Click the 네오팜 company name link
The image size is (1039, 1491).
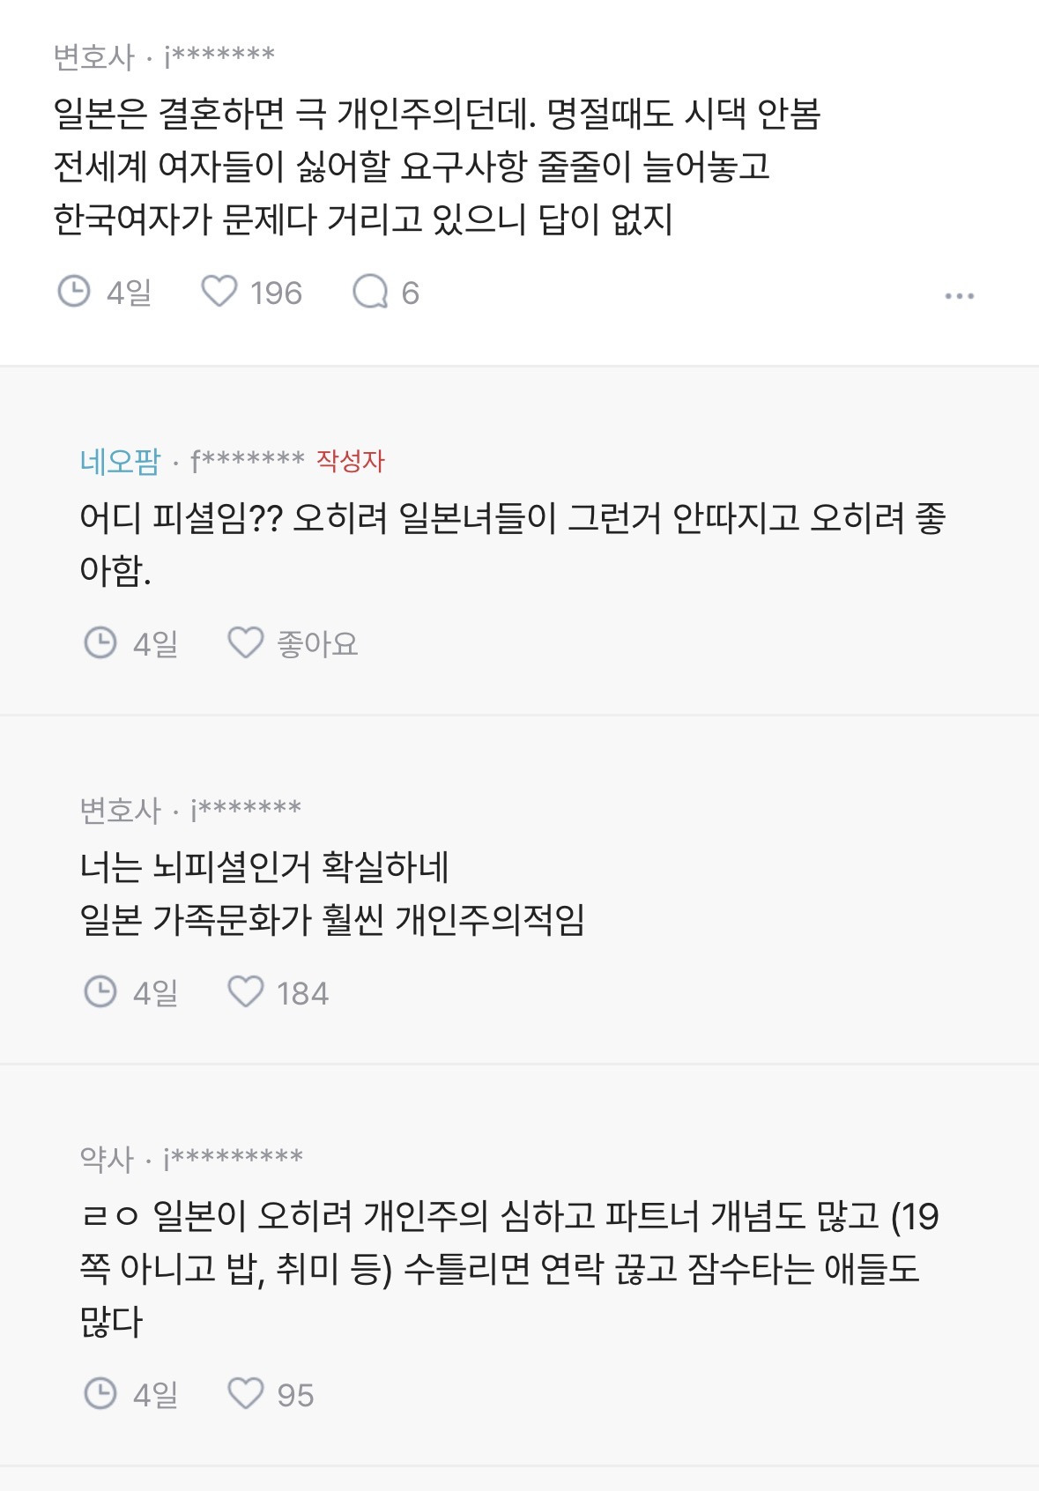point(120,461)
